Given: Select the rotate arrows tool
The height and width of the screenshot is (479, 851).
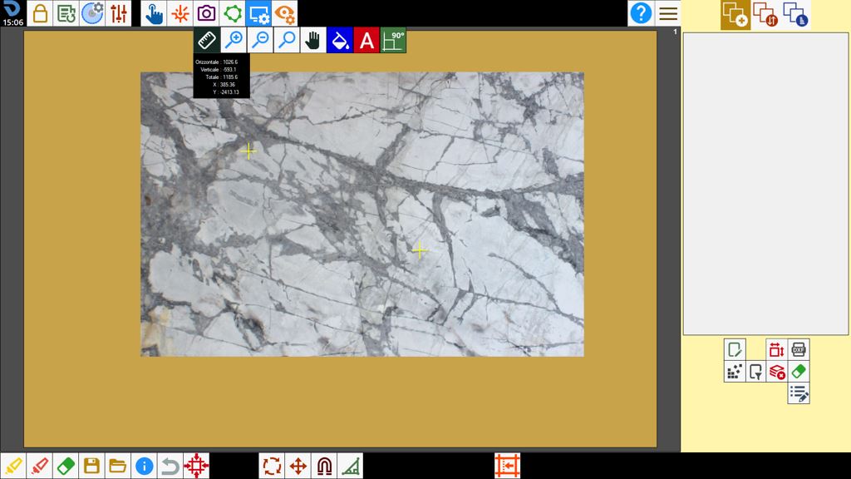Looking at the screenshot, I should [272, 466].
